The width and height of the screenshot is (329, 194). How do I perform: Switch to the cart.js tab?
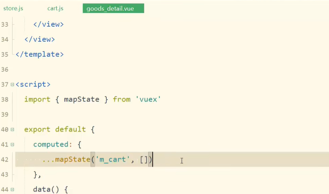point(55,8)
